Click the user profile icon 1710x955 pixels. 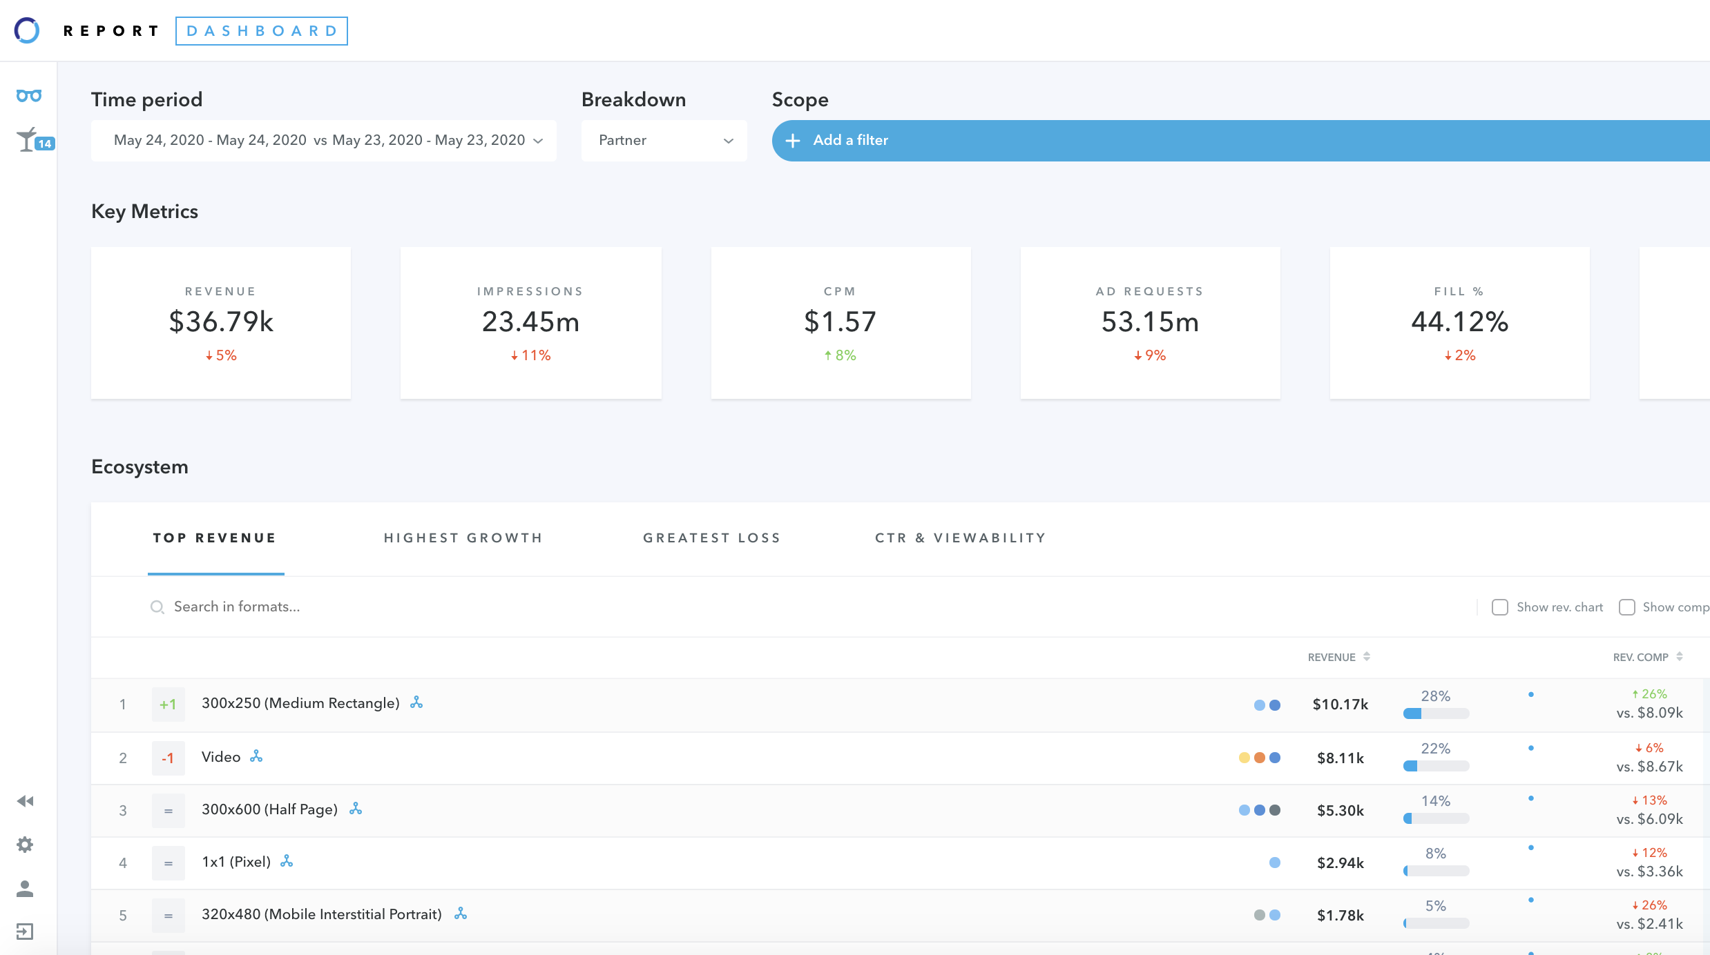[x=26, y=889]
